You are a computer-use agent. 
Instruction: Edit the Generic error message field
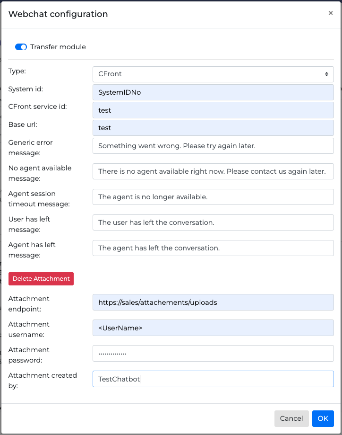(213, 146)
